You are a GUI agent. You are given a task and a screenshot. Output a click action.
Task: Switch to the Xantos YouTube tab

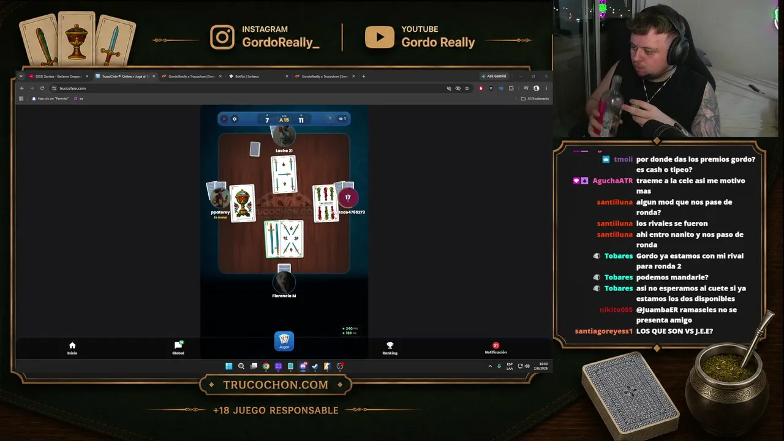[x=58, y=77]
